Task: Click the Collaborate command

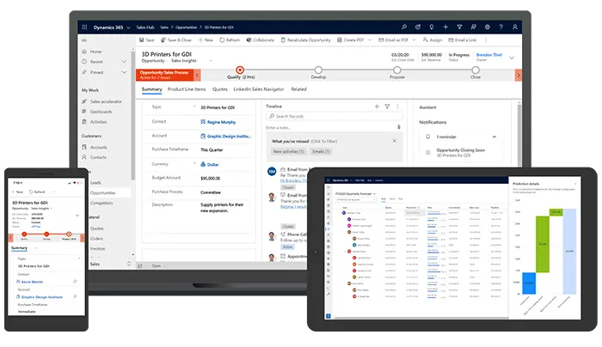Action: (x=261, y=40)
